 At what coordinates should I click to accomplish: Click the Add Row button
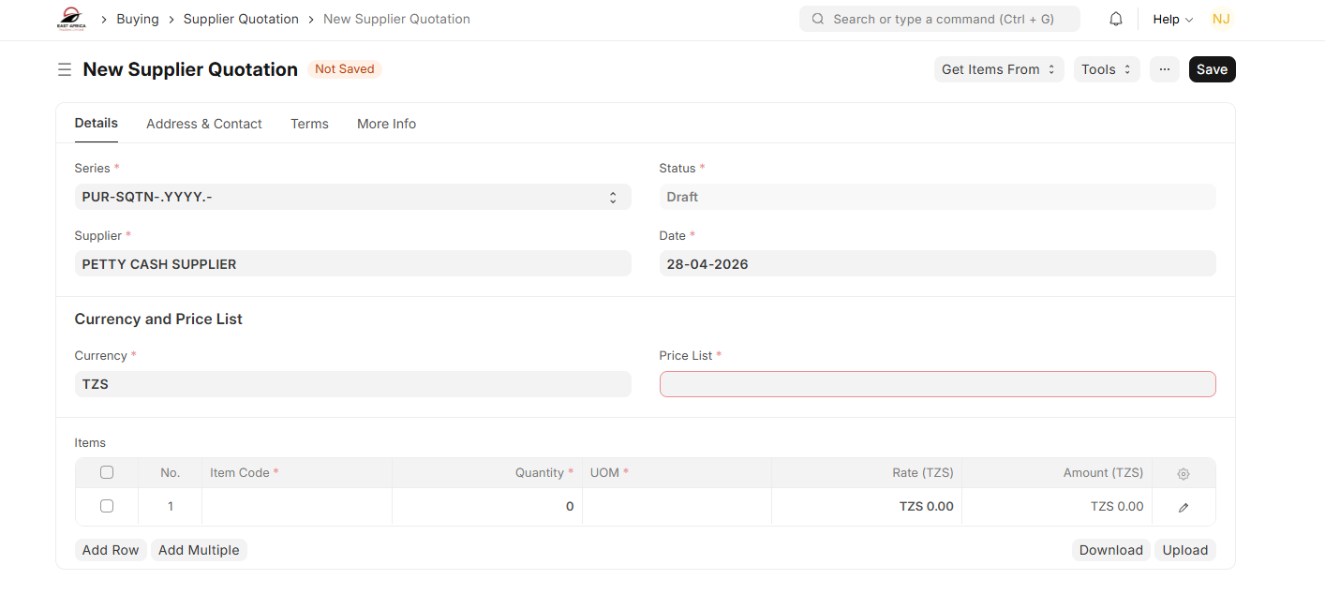click(111, 550)
